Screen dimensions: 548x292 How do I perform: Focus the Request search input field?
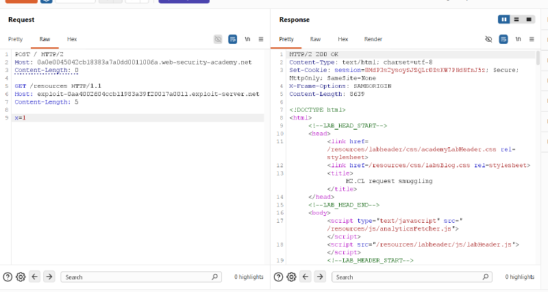141,277
